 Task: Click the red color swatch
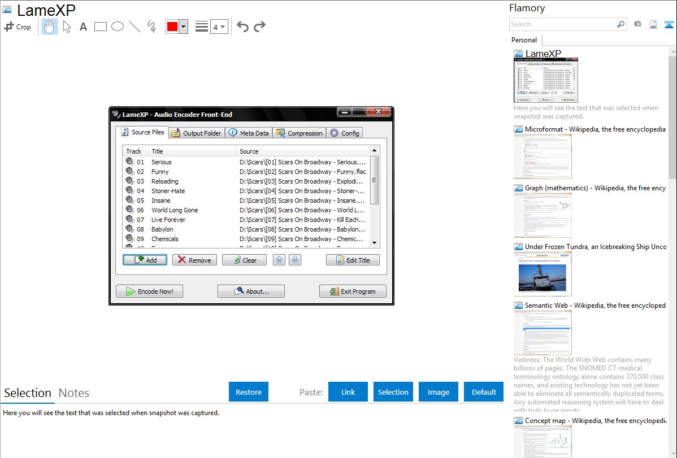point(172,27)
